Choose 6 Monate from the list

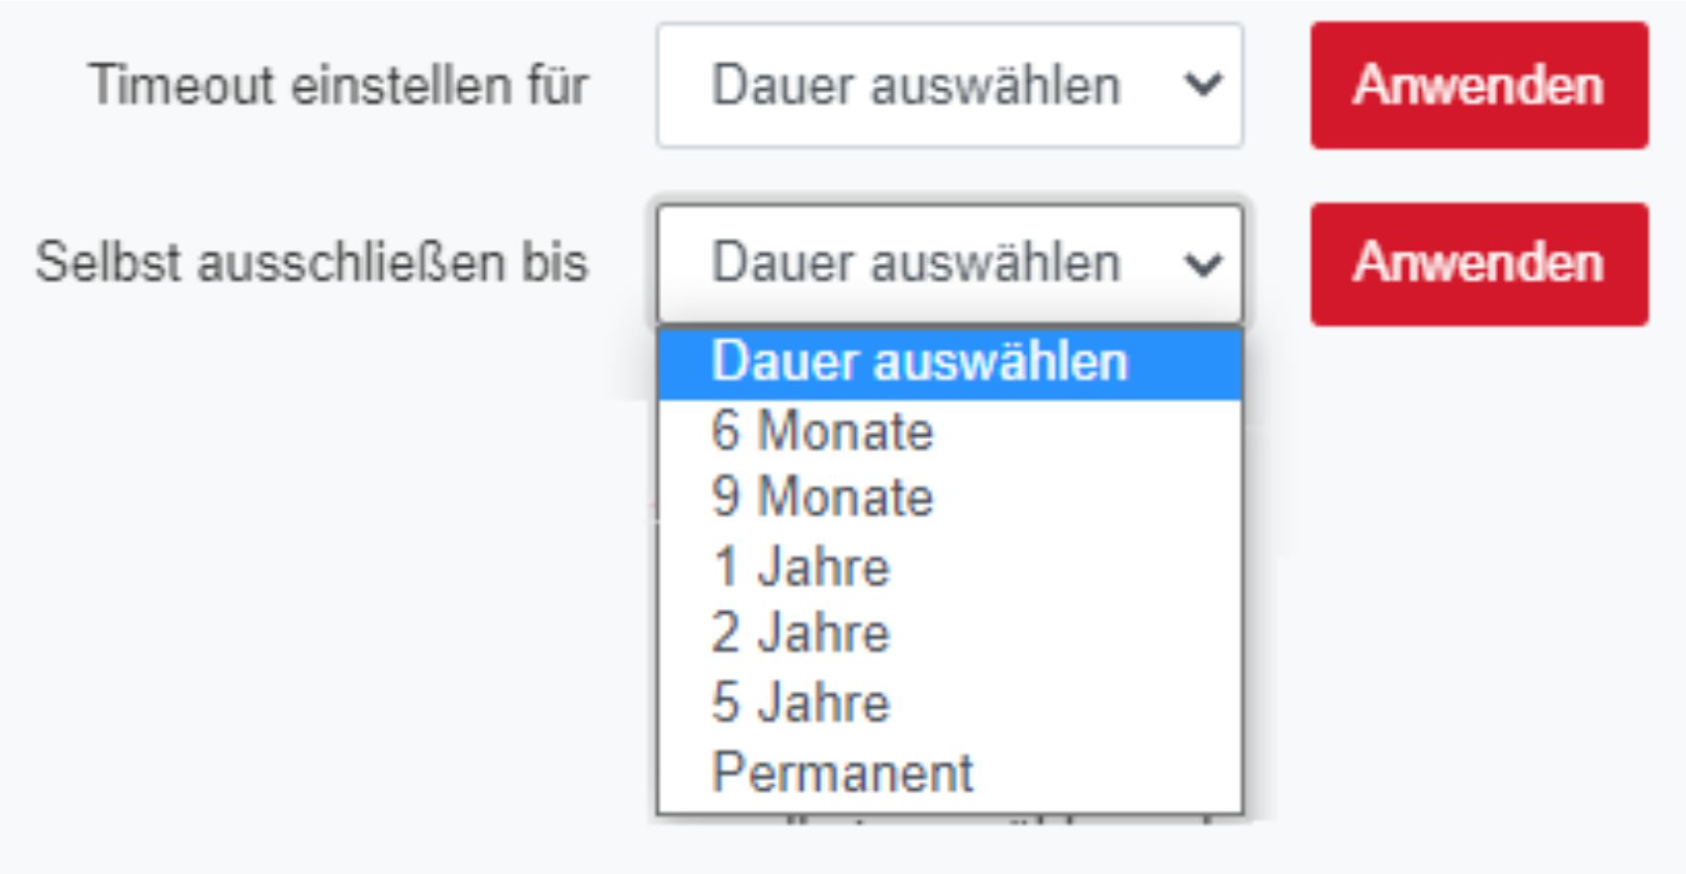tap(823, 431)
